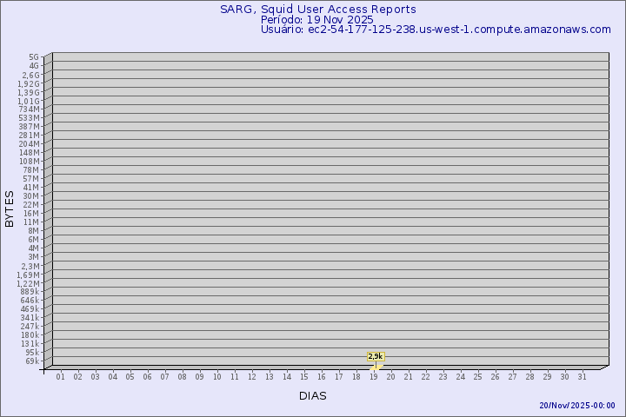Click the 2,9k data label on the chart
Image resolution: width=626 pixels, height=417 pixels.
click(376, 356)
